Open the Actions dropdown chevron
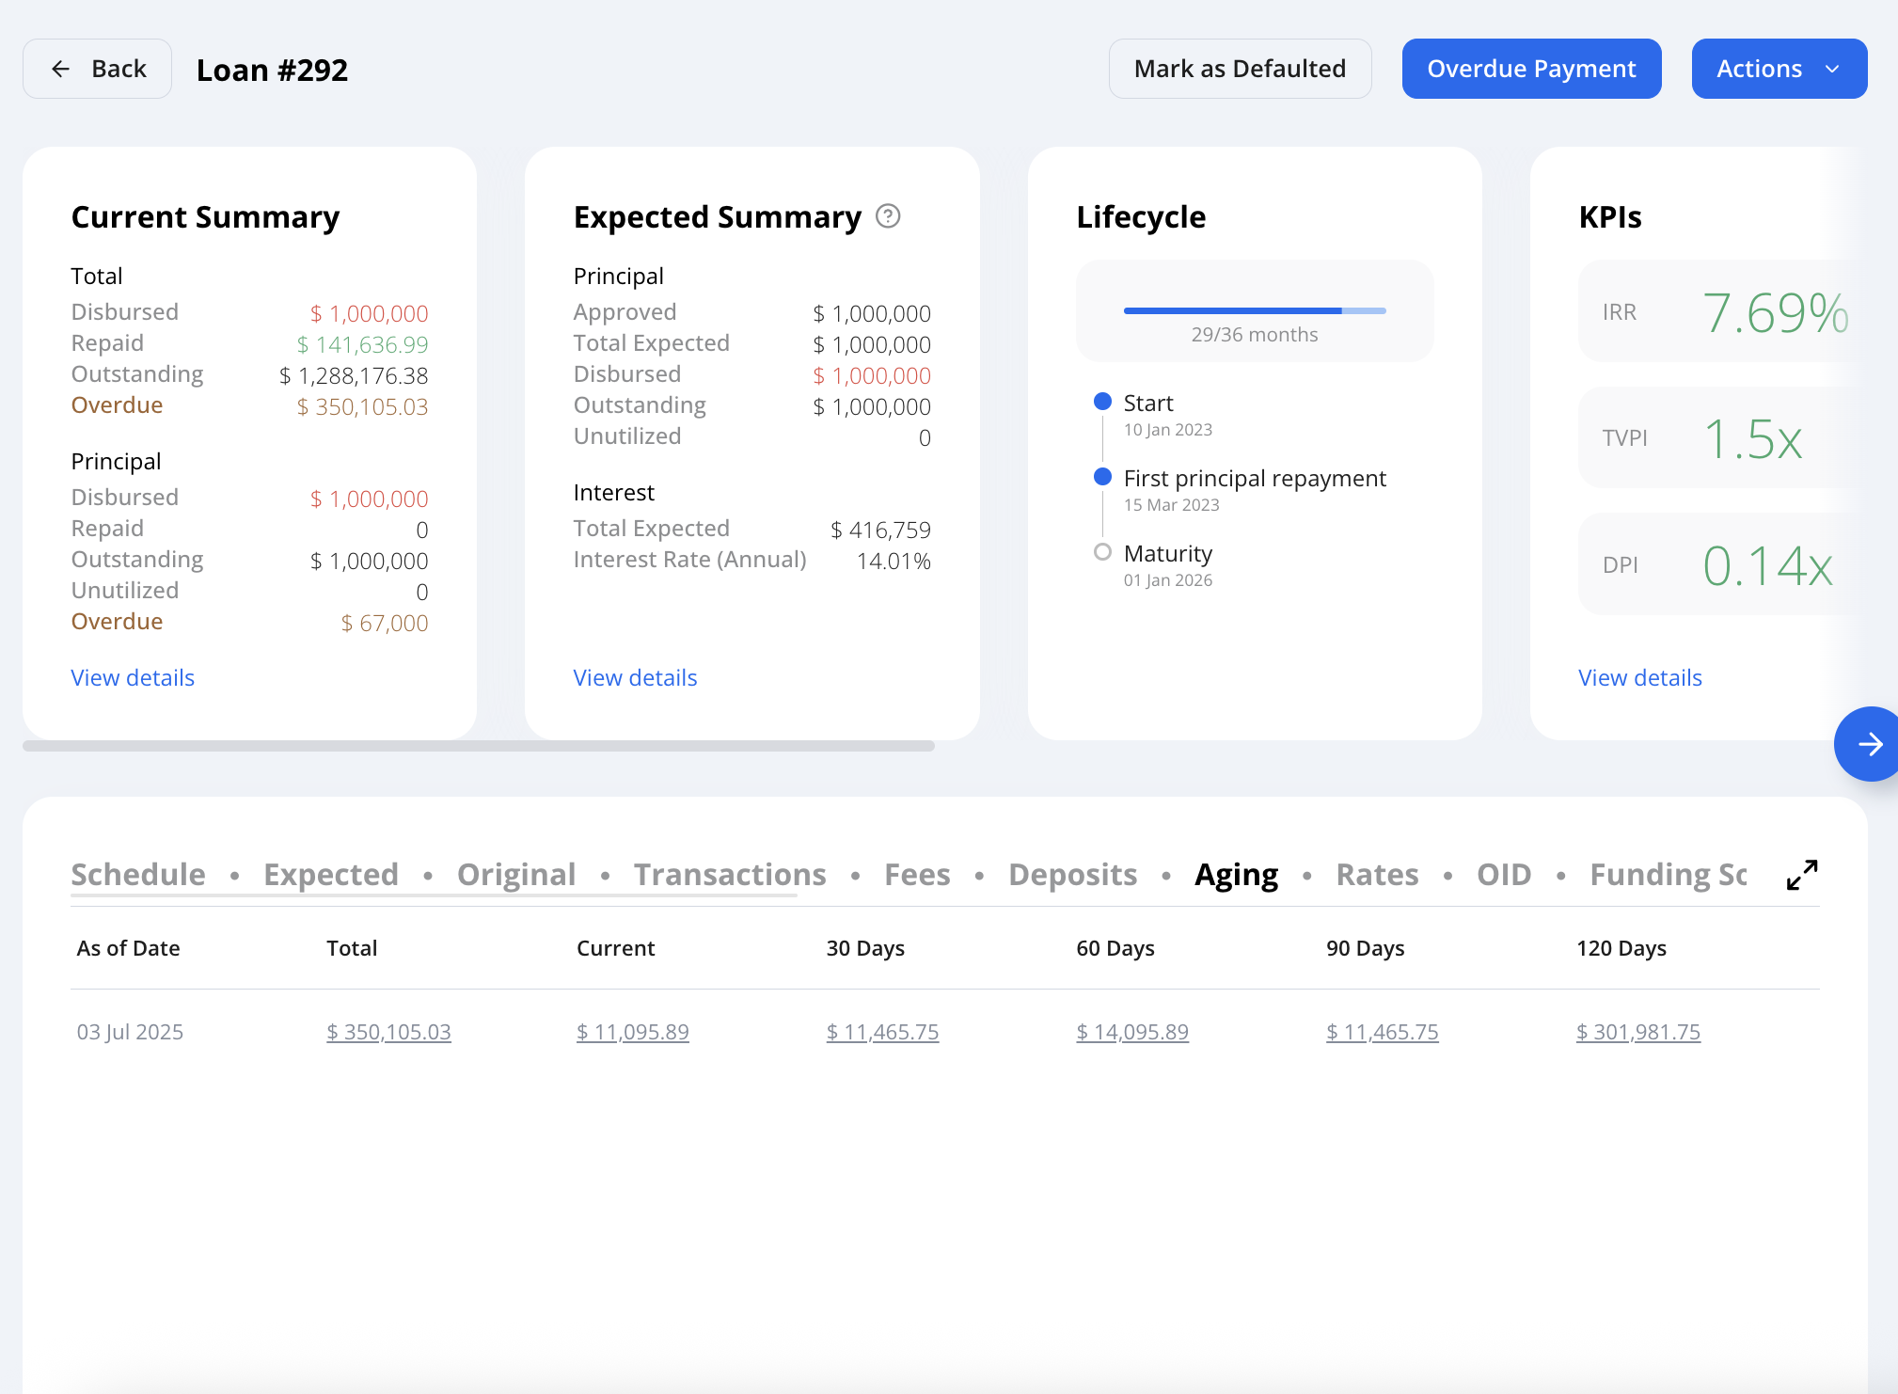The image size is (1898, 1394). tap(1832, 69)
